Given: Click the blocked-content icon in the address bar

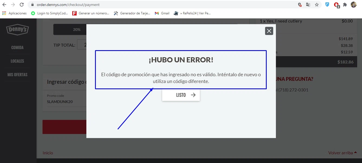Looking at the screenshot, I should click(300, 5).
